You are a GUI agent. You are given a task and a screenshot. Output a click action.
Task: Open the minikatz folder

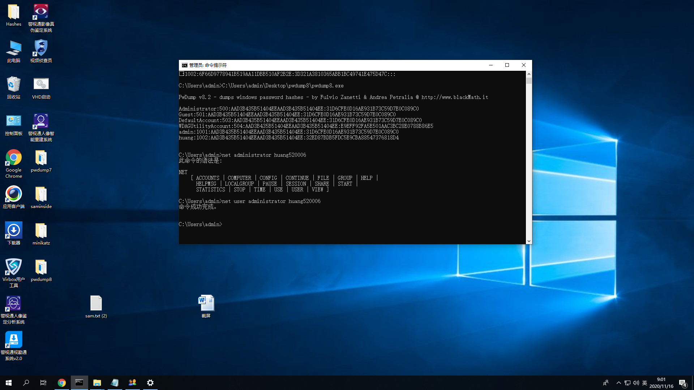(x=41, y=231)
